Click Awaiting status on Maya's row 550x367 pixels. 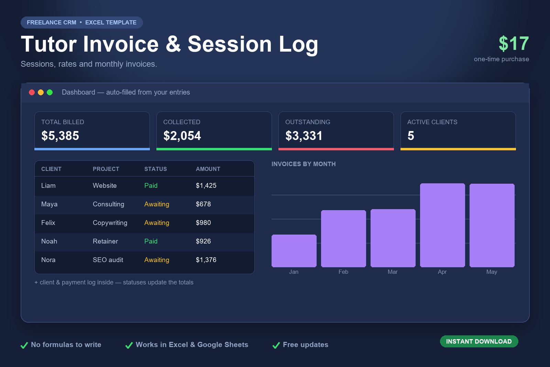(x=157, y=204)
